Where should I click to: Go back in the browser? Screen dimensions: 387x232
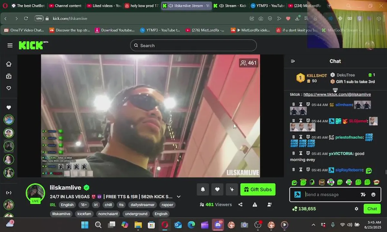tap(5, 18)
